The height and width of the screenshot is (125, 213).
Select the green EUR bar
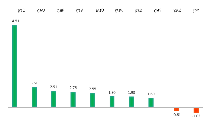[112, 102]
